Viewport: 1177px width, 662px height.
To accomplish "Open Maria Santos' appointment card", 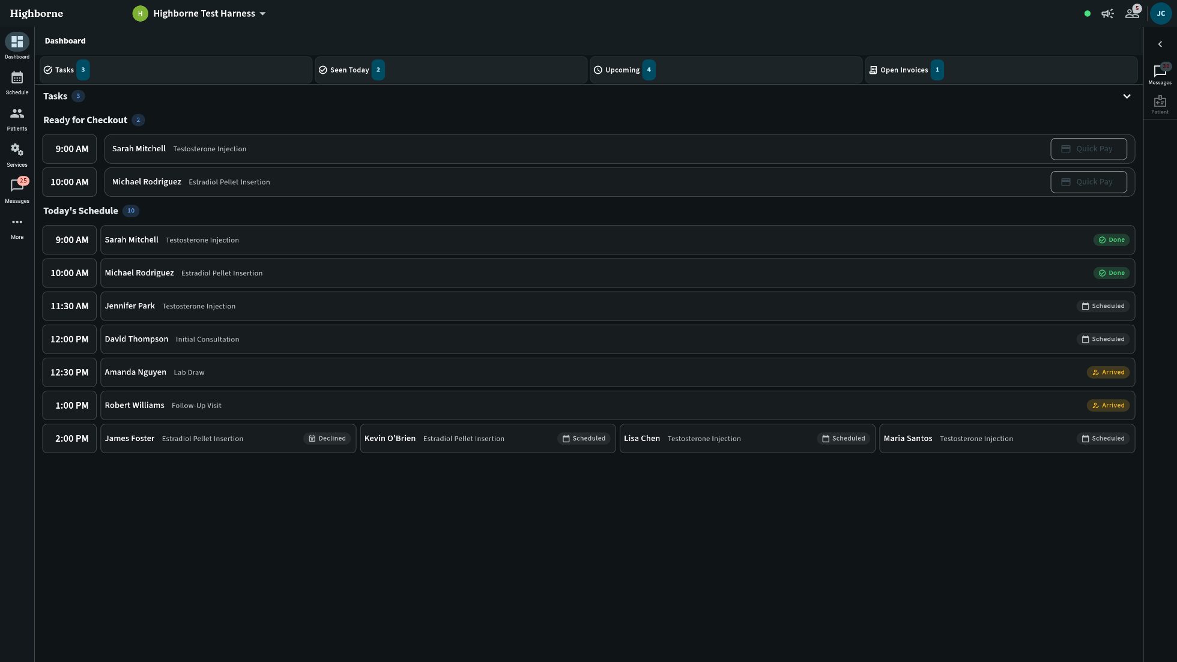I will coord(1007,439).
